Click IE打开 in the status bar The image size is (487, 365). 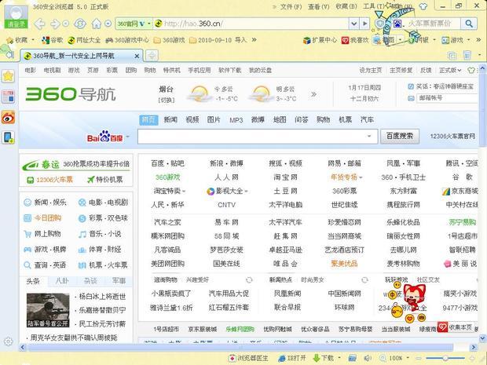(292, 358)
